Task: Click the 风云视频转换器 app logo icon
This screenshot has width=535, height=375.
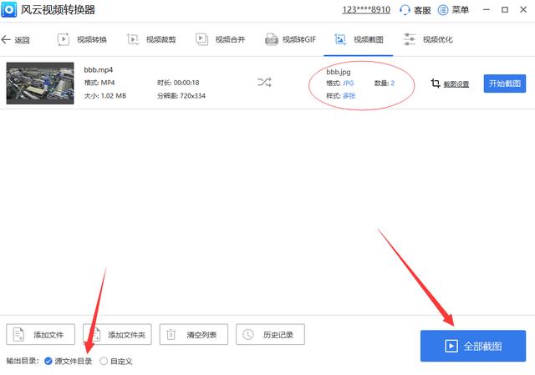Action: tap(9, 9)
